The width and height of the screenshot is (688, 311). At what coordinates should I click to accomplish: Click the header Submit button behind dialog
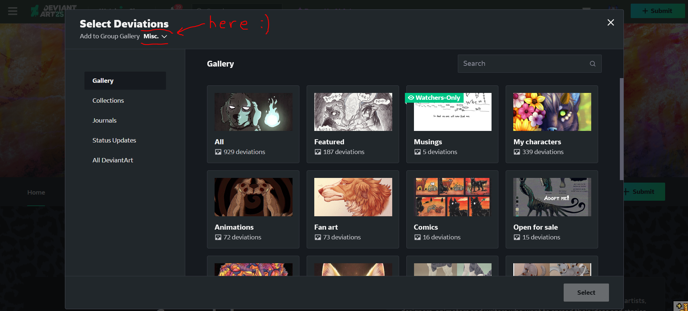pyautogui.click(x=658, y=11)
